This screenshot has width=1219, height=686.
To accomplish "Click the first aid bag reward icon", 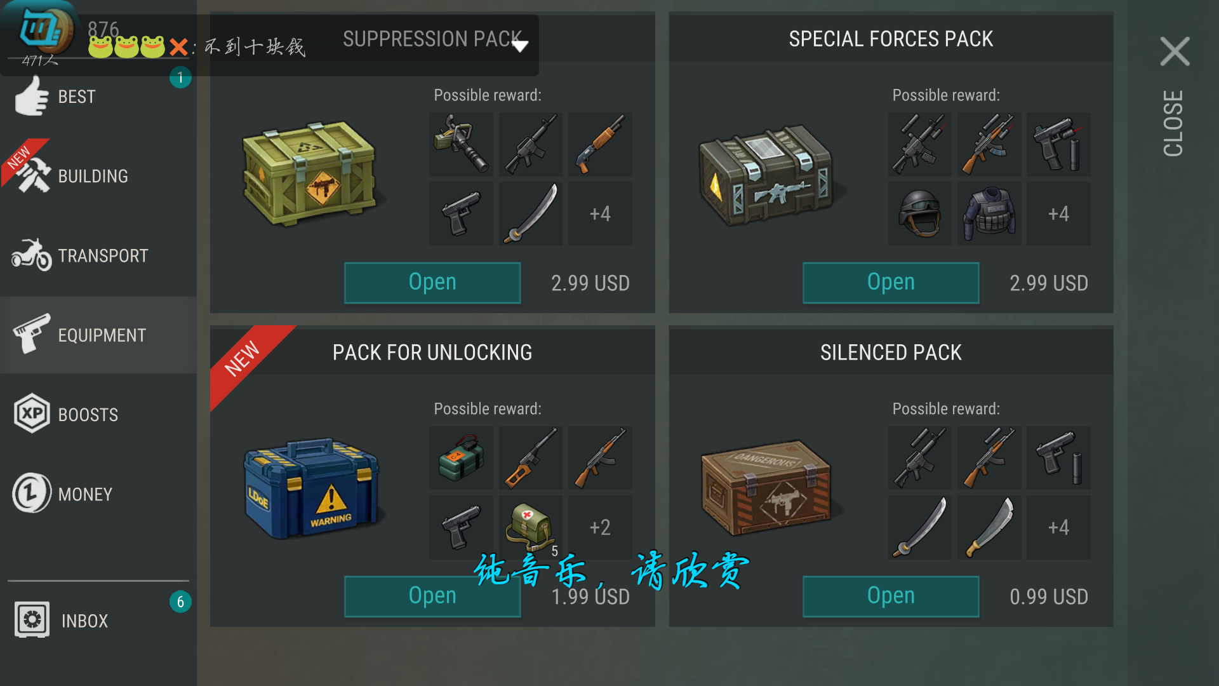I will coord(531,527).
